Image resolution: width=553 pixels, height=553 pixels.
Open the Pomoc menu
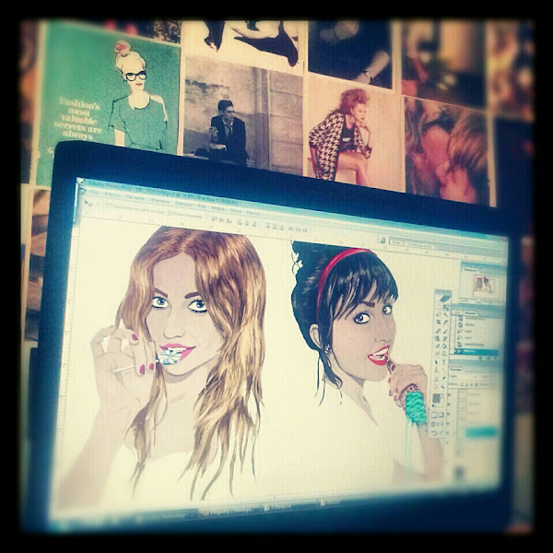(253, 212)
